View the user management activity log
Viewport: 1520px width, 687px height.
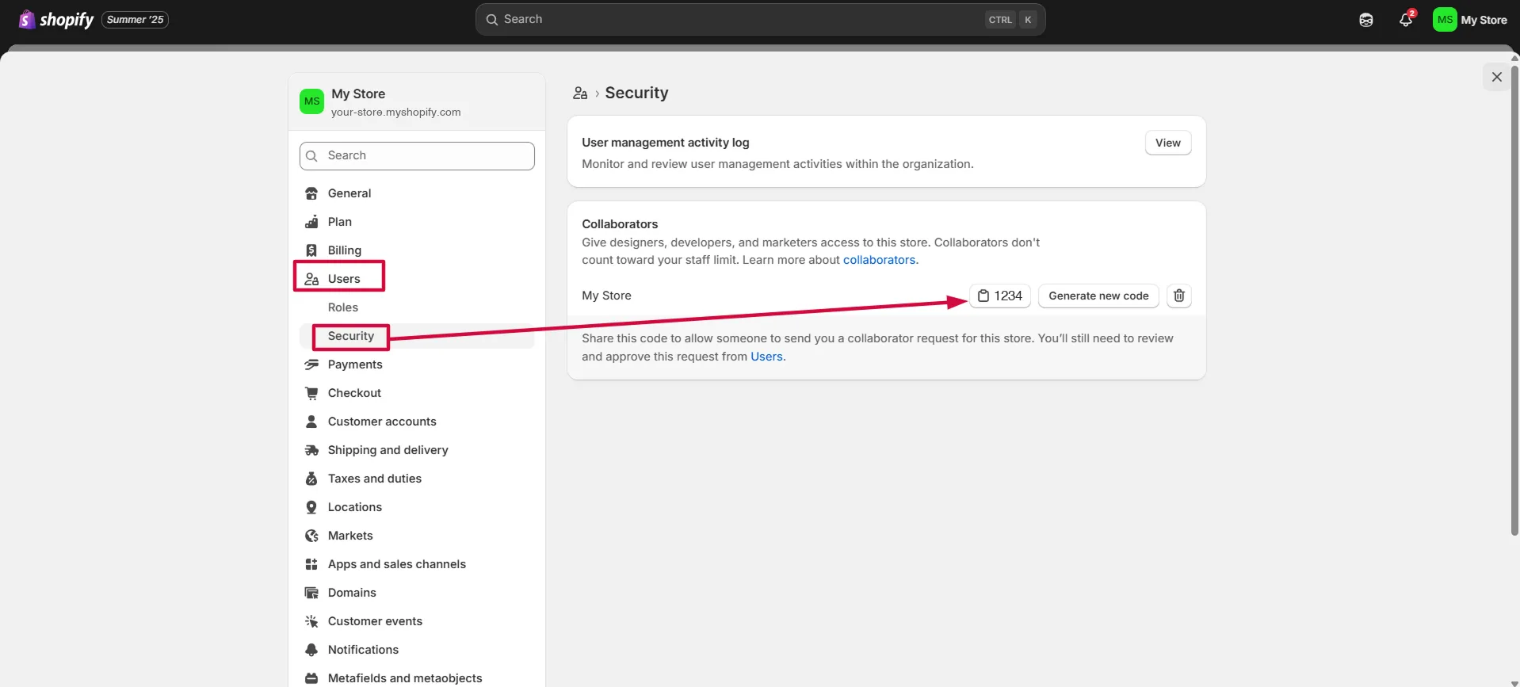1168,143
